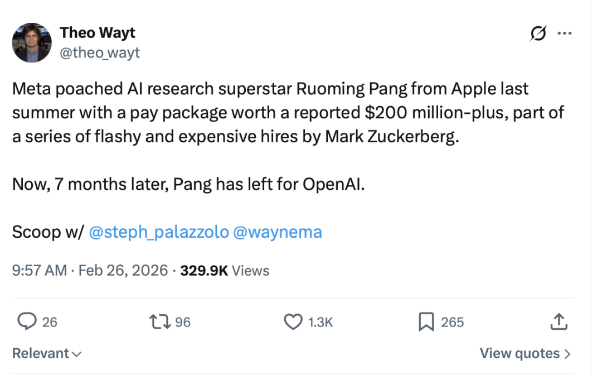Expand the Relevant sort dropdown
This screenshot has width=602, height=375.
pos(47,353)
